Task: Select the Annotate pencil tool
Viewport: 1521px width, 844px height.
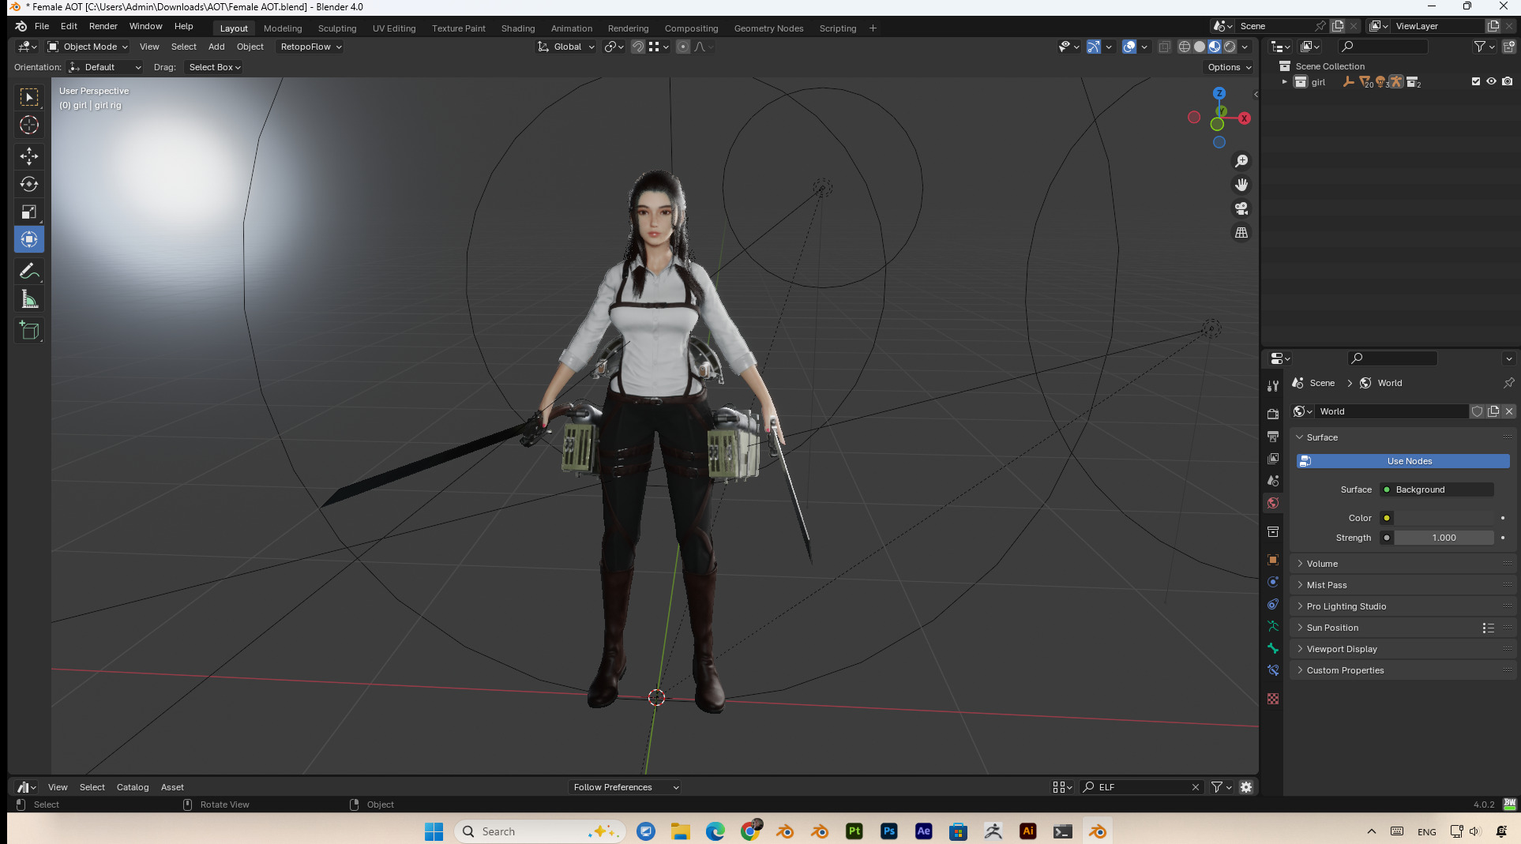Action: 29,271
